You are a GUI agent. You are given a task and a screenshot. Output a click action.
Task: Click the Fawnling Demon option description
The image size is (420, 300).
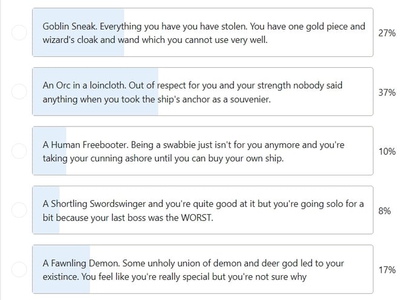click(x=193, y=270)
